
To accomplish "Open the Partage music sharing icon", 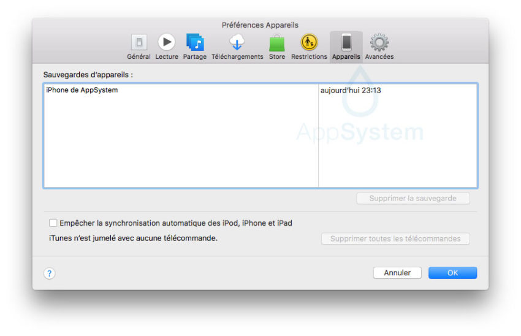I will click(x=195, y=42).
